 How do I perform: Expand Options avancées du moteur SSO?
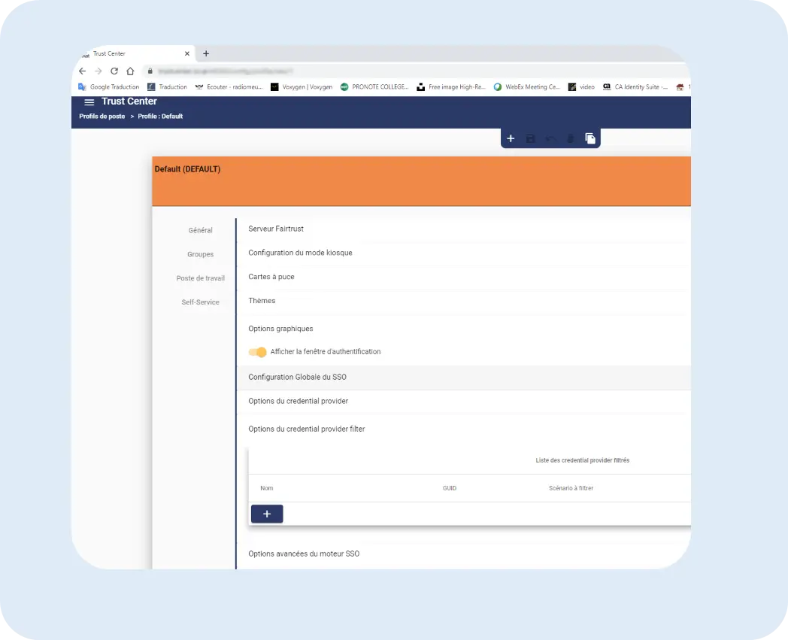click(x=304, y=554)
